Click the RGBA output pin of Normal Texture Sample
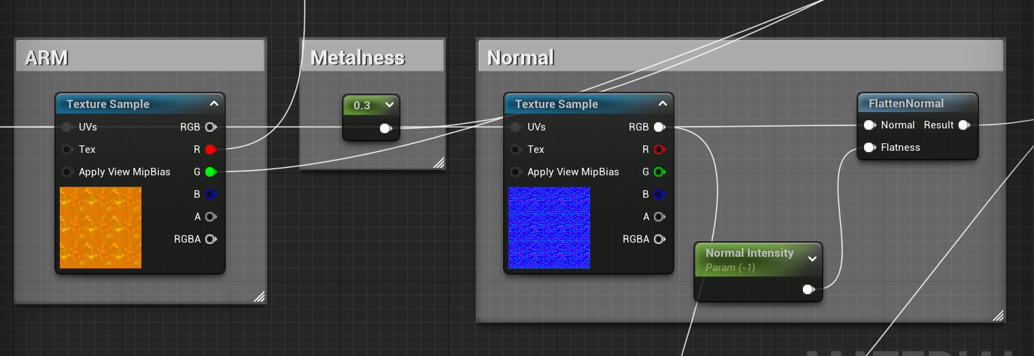The width and height of the screenshot is (1034, 356). coord(659,239)
